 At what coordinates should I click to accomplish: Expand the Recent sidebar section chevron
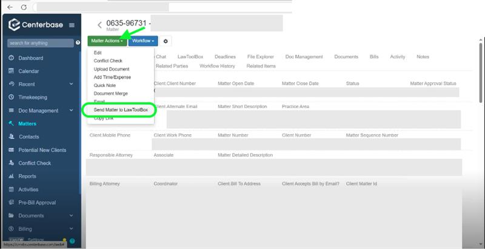71,84
